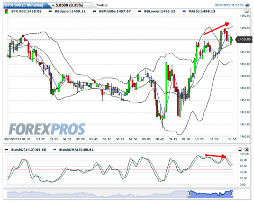Click the 1450.00 price axis label
Viewport: 254px width, 202px height.
coord(245,137)
